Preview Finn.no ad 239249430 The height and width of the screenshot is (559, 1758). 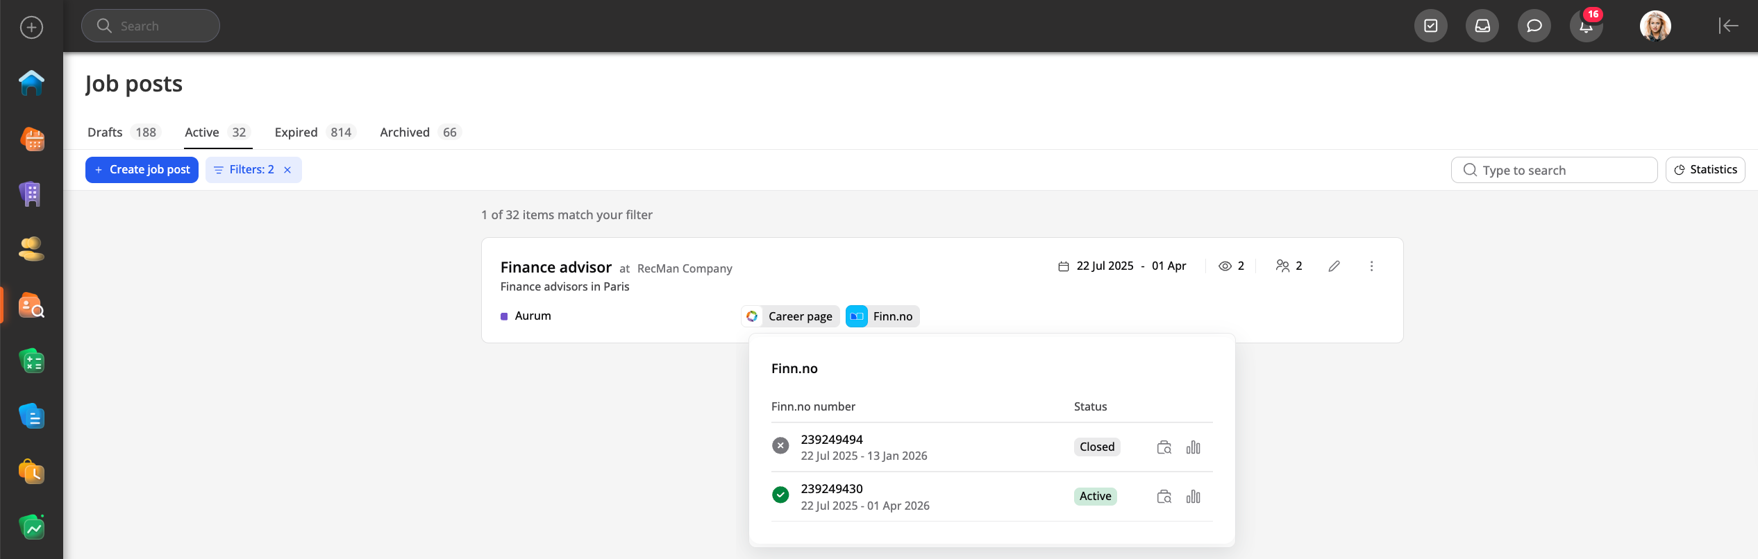pyautogui.click(x=1164, y=497)
